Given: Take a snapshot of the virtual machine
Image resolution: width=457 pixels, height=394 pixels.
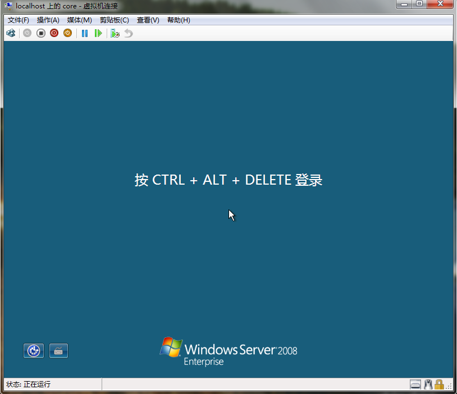Looking at the screenshot, I should (x=115, y=33).
